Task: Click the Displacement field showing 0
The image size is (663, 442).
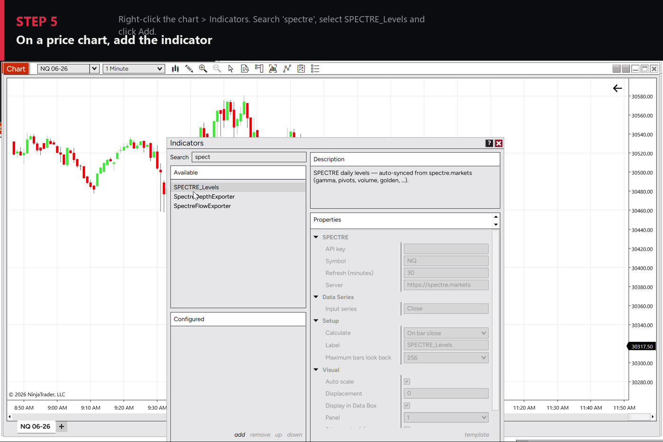Action: 446,394
